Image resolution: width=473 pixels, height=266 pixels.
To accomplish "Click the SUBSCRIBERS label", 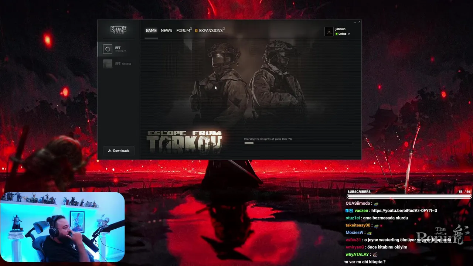I will tap(359, 192).
